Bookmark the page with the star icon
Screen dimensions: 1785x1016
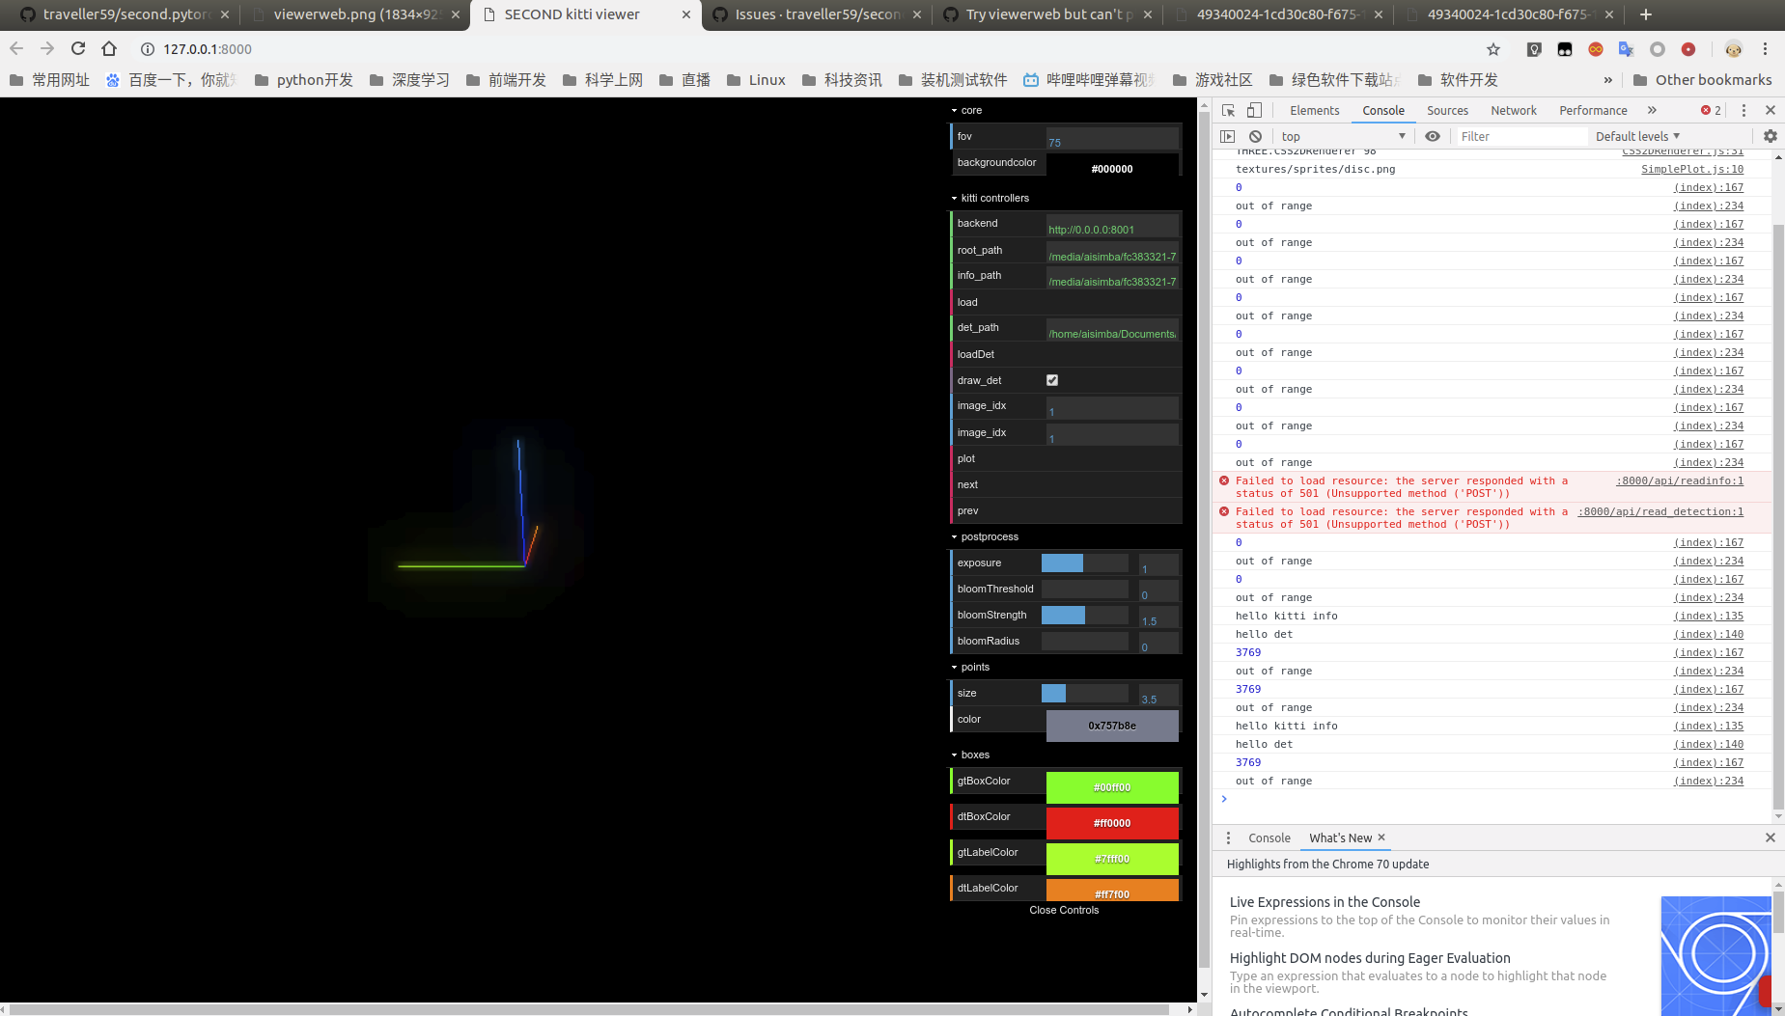pyautogui.click(x=1492, y=48)
